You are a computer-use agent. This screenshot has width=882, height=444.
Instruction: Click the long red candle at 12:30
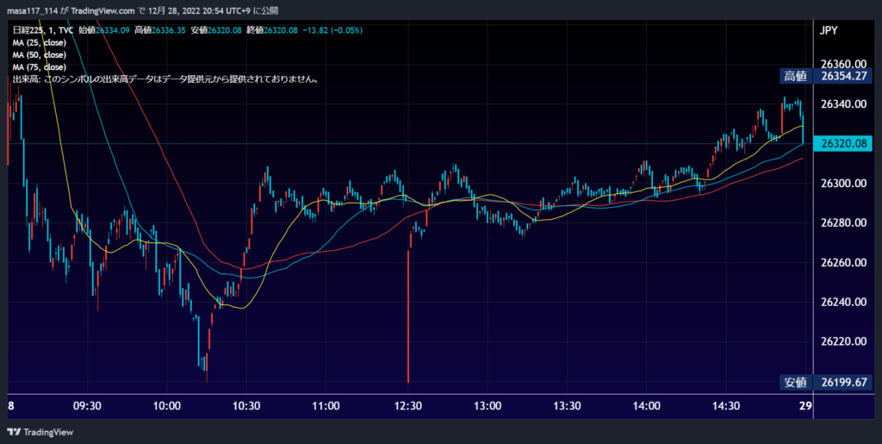(407, 316)
